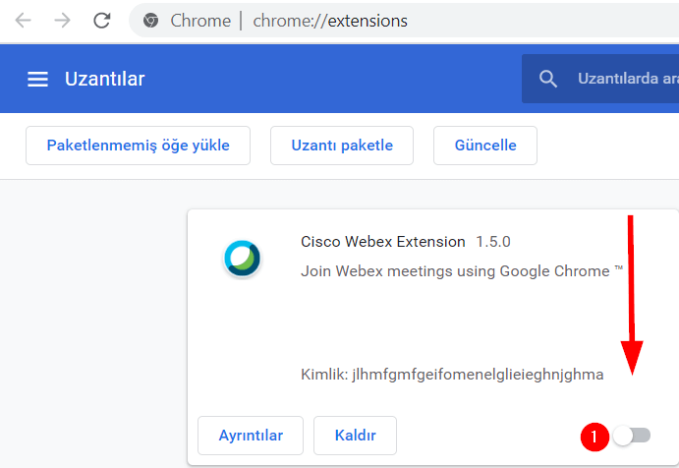Click the Join Webex meetings description
The image size is (679, 468).
click(462, 270)
